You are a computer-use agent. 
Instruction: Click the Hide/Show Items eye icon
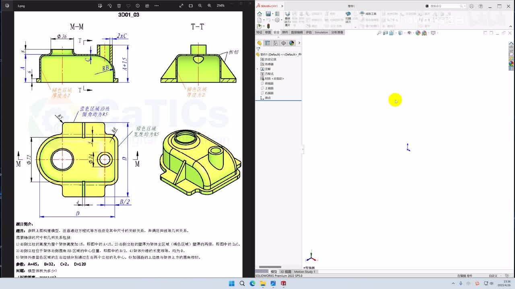click(409, 33)
